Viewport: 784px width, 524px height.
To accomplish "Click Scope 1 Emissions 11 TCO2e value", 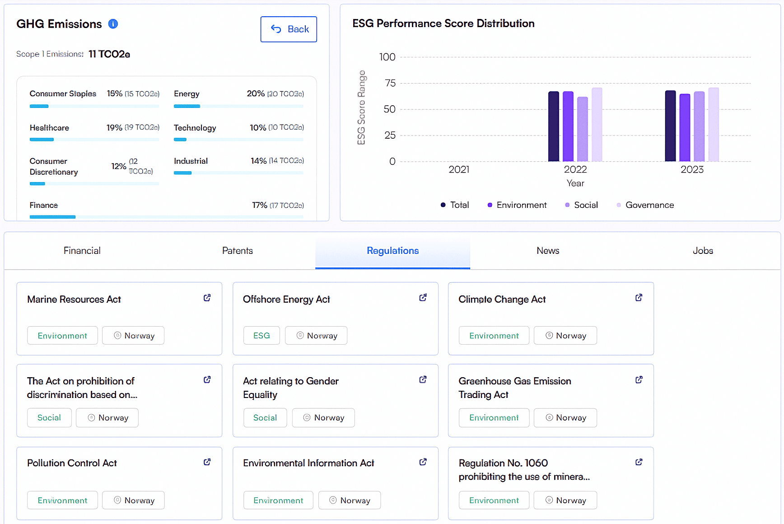I will 109,54.
